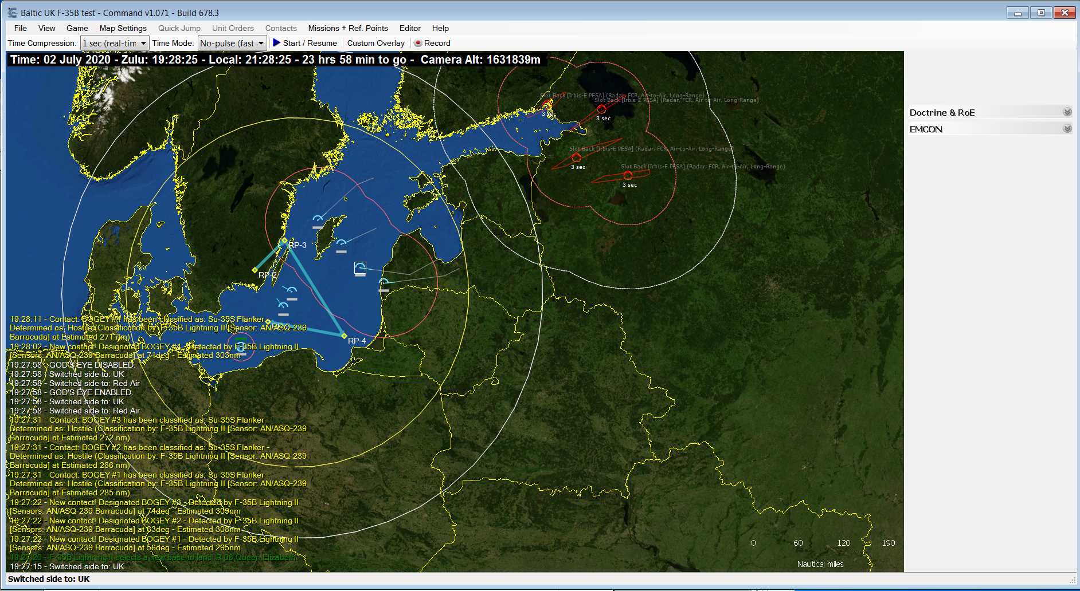Click the RP-3 reference point diamond
1080x591 pixels.
284,241
